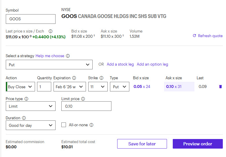Open the Strike dropdown showing 11
226x157 pixels.
click(98, 87)
